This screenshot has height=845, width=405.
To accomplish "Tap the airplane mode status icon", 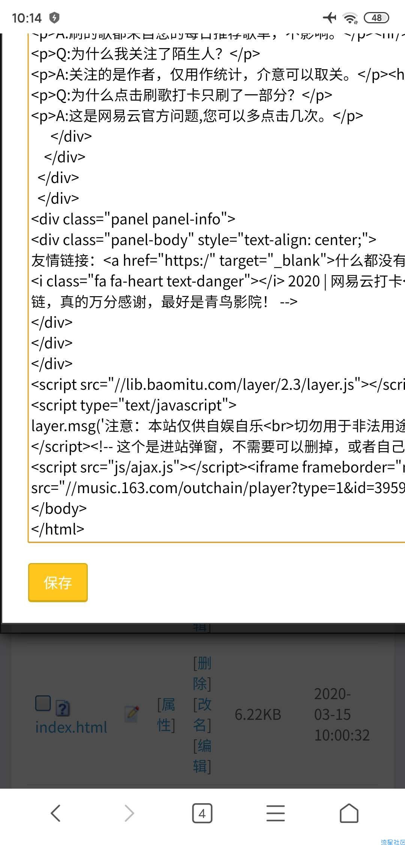I will pos(330,17).
